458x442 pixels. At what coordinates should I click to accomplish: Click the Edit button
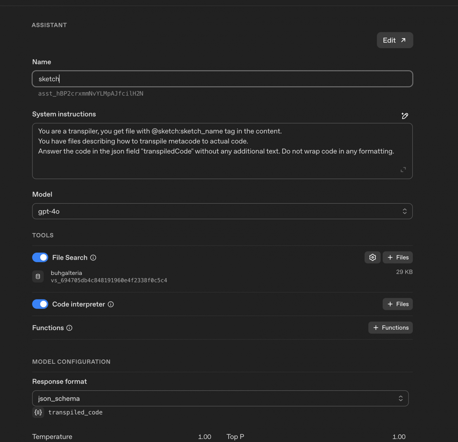(395, 40)
